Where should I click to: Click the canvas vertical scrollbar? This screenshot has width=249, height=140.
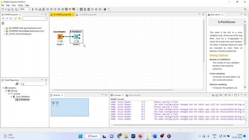tap(204, 41)
